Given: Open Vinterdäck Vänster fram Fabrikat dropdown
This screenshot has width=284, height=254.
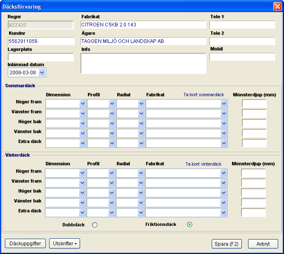Looking at the screenshot, I should pos(223,183).
